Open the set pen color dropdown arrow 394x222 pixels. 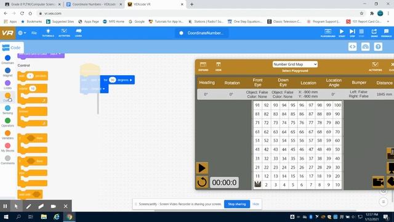(60, 54)
